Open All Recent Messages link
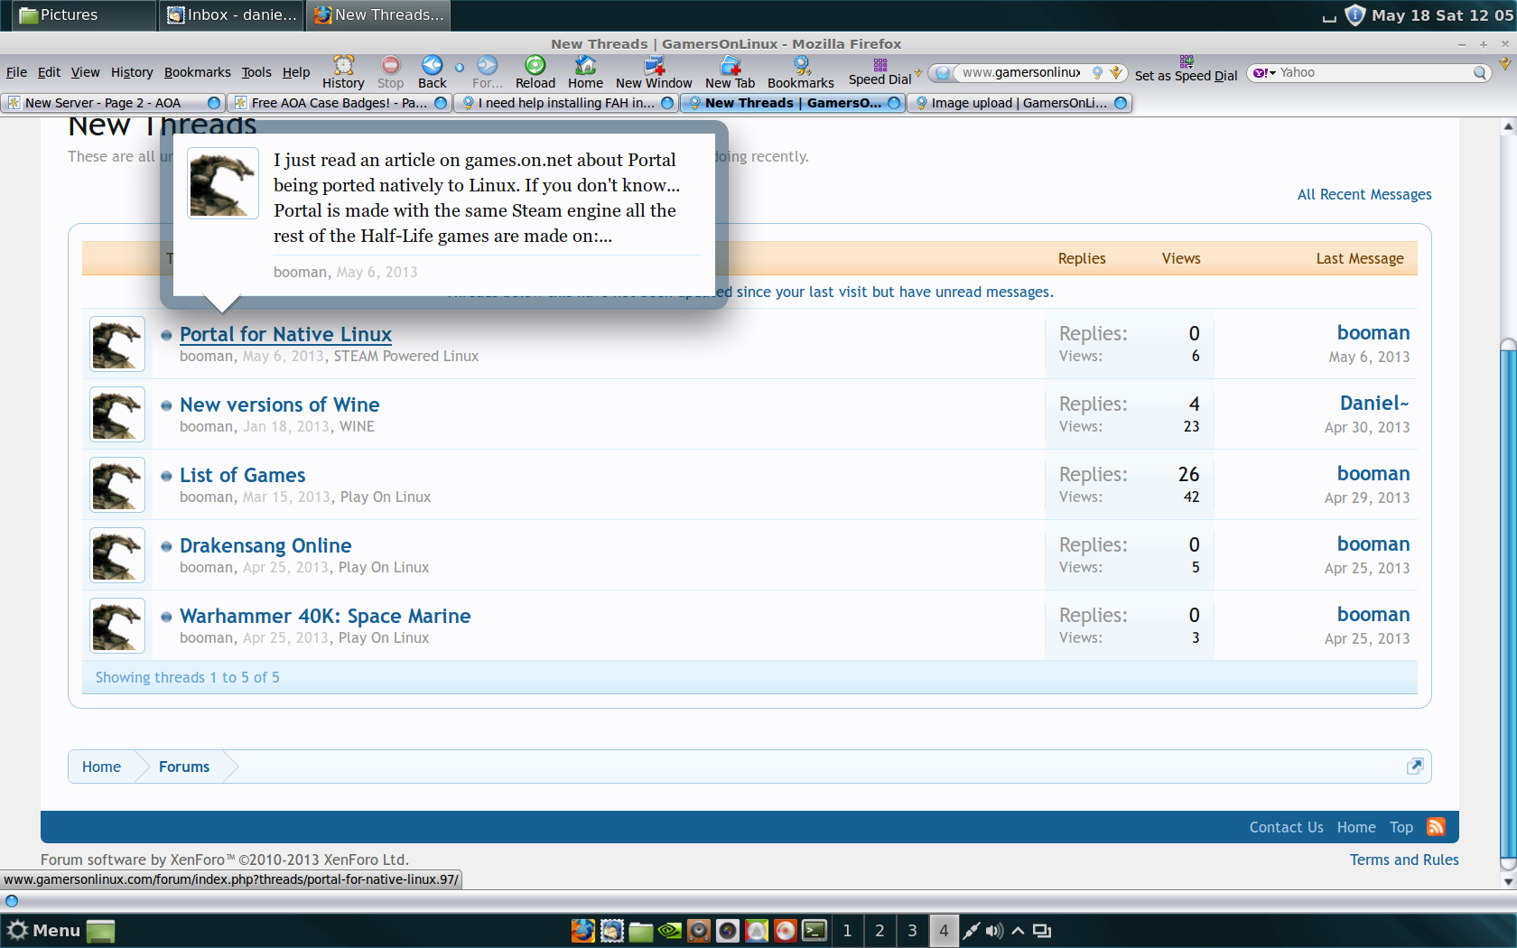1517x948 pixels. pyautogui.click(x=1364, y=194)
